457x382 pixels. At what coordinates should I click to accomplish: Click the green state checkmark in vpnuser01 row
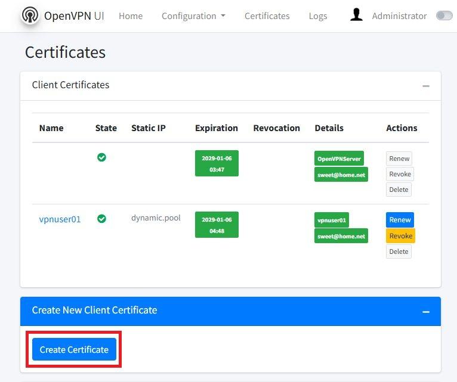101,219
